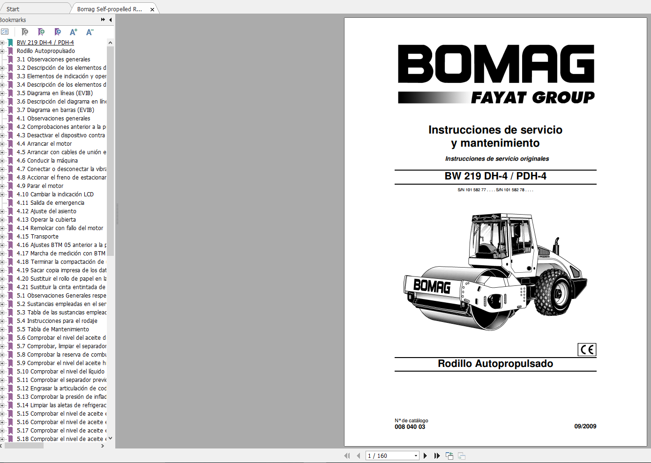Click the '09/2009' date on the page
The height and width of the screenshot is (463, 651).
coord(585,426)
